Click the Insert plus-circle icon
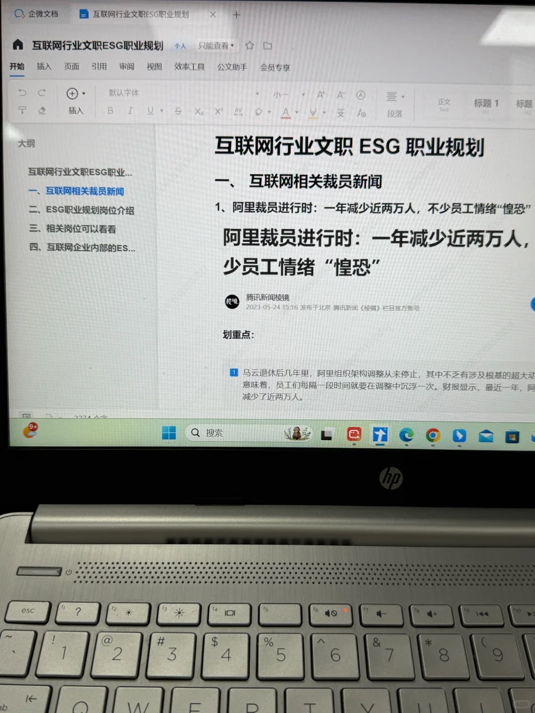The width and height of the screenshot is (535, 713). click(x=72, y=93)
